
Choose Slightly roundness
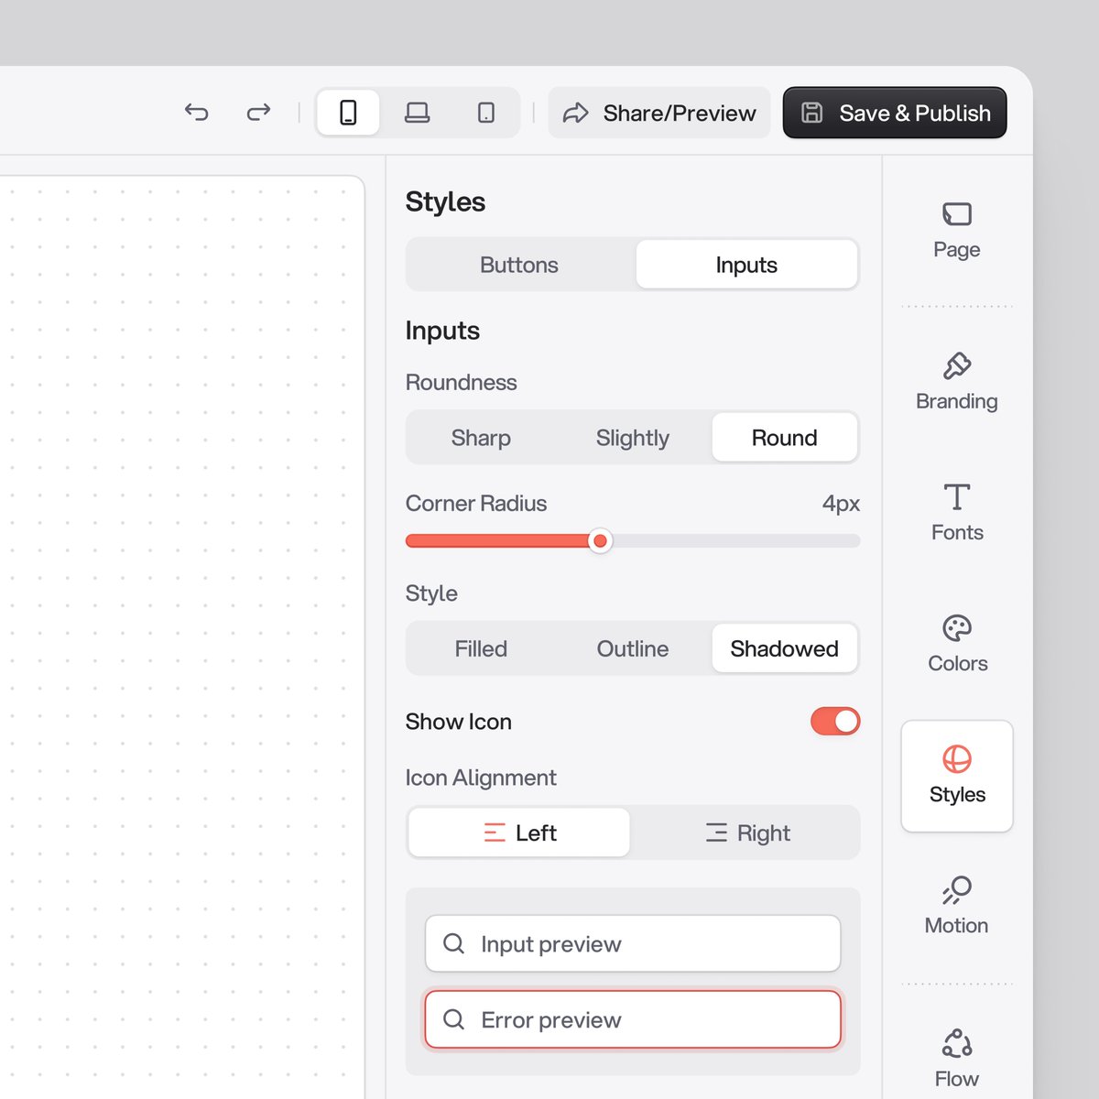[633, 438]
